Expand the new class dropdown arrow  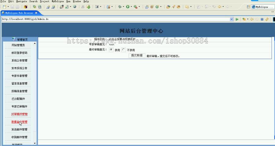pos(161,7)
